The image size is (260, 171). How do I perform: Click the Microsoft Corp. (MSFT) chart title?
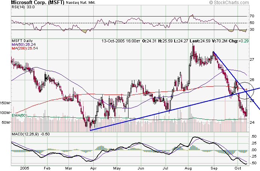click(37, 2)
